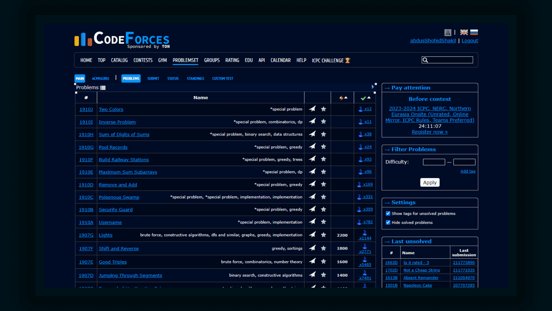Screen dimensions: 552x311
Task: Open the Codeforces logo home link
Action: click(x=122, y=40)
